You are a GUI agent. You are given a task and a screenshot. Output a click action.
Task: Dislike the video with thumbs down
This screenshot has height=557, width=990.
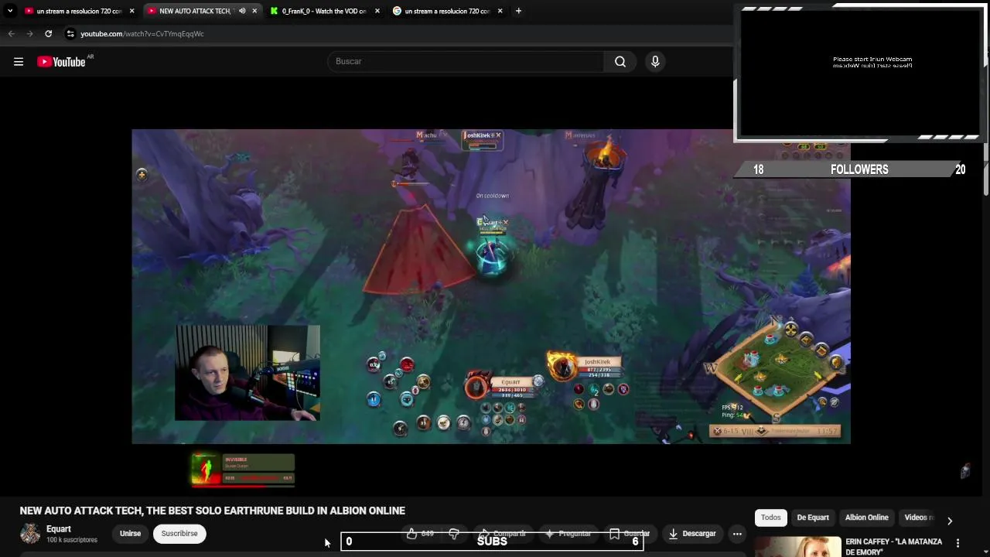pyautogui.click(x=454, y=534)
